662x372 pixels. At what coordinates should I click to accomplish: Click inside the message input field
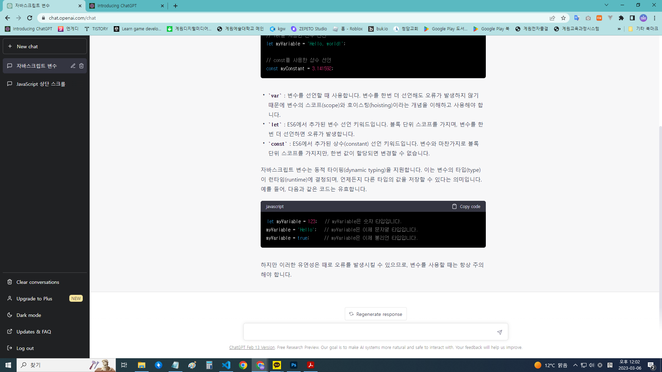pos(365,332)
